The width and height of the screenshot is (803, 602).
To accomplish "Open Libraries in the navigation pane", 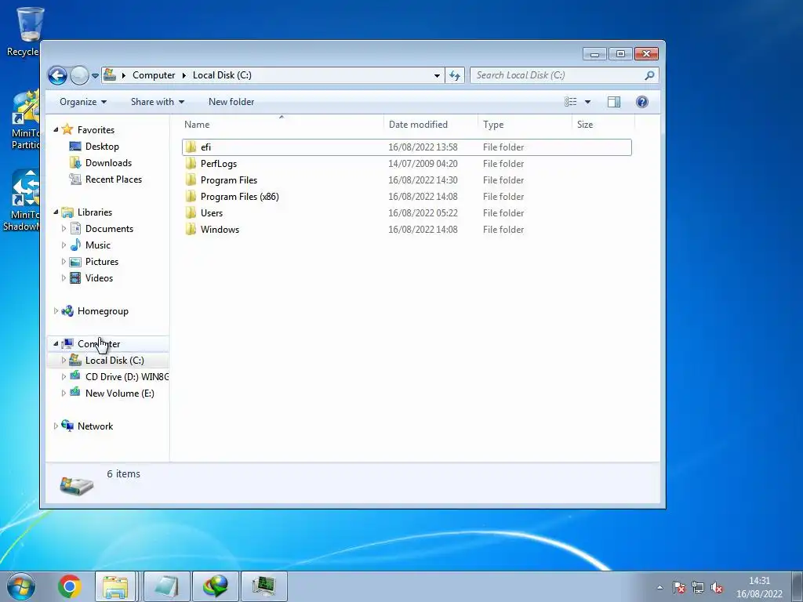I will (x=95, y=212).
